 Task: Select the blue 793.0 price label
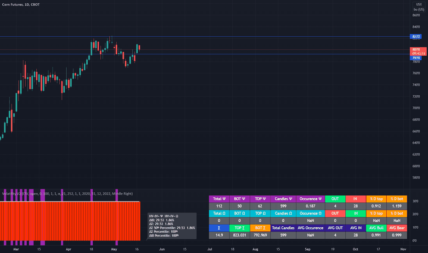[416, 58]
